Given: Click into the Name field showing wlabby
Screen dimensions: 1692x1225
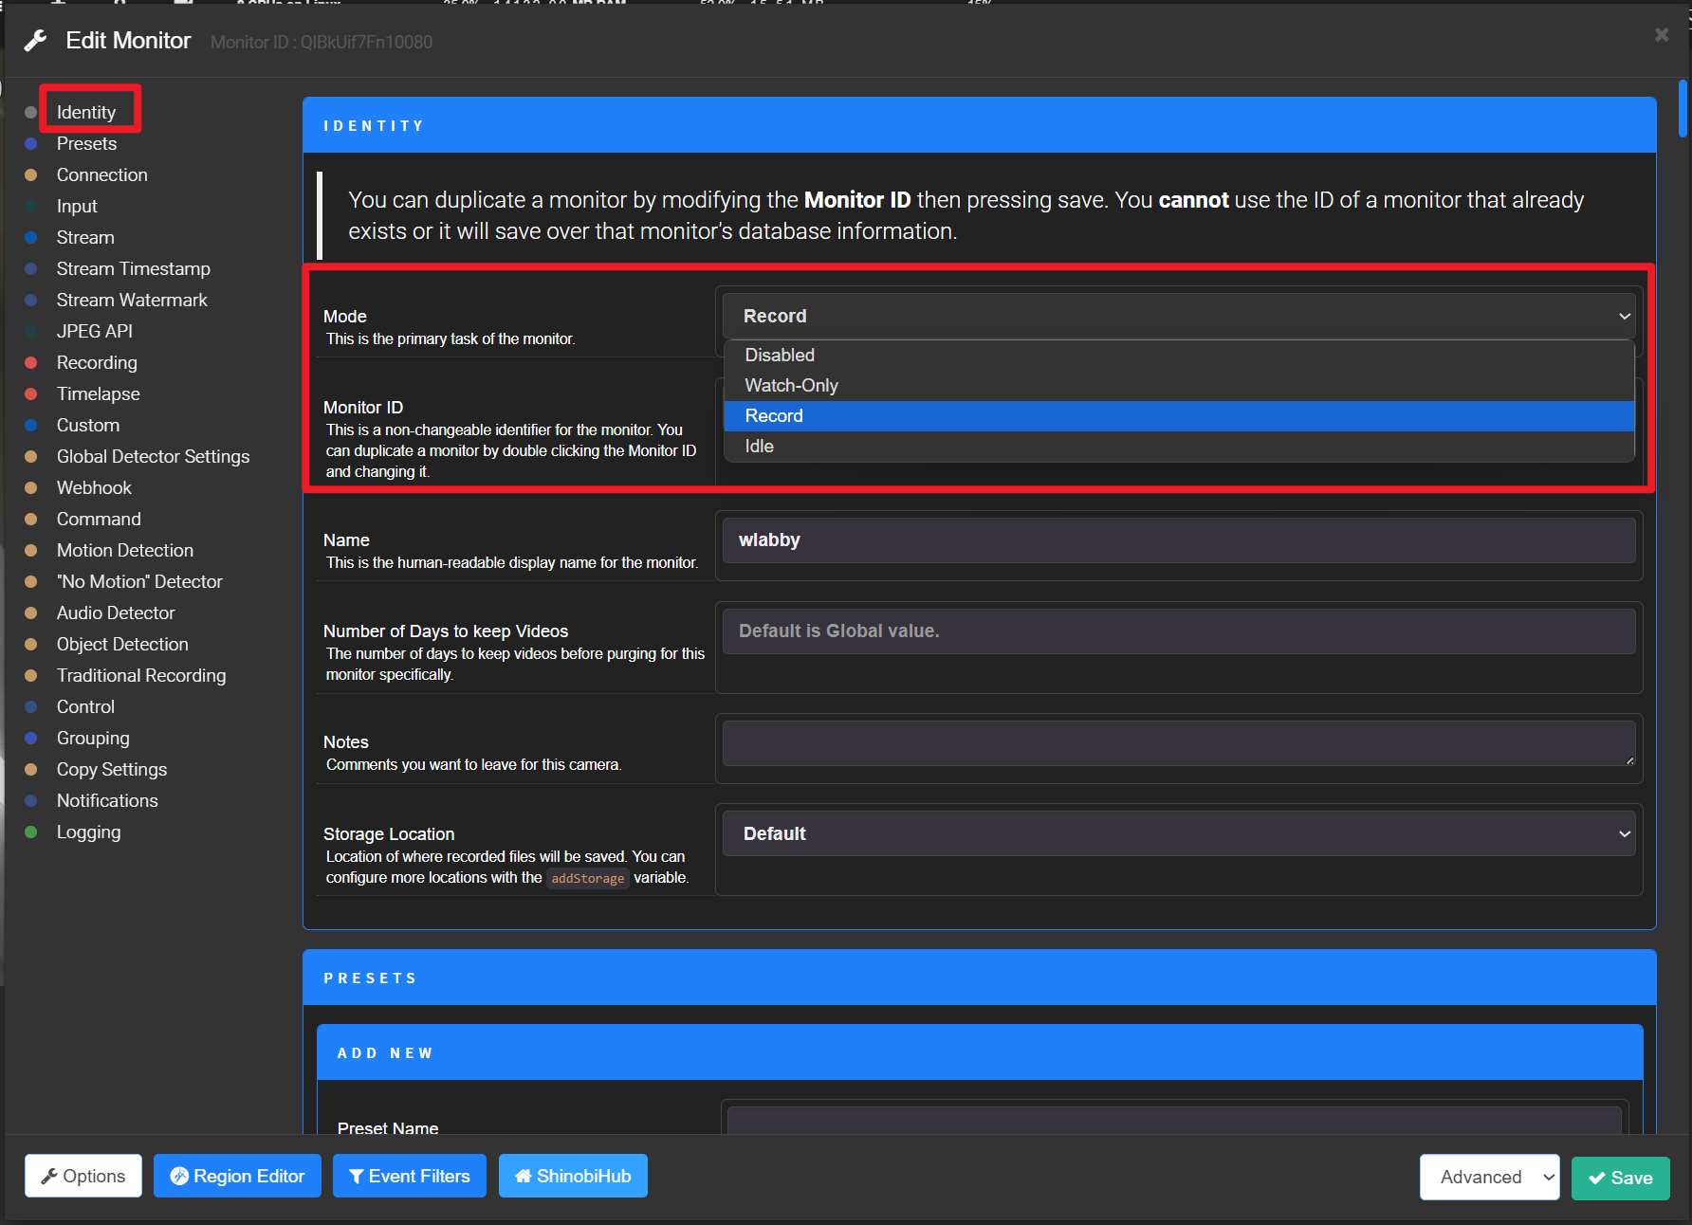Looking at the screenshot, I should point(1179,539).
